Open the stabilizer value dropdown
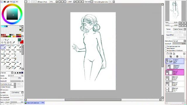Screen dimensions: 187x105 (x=114, y=2)
